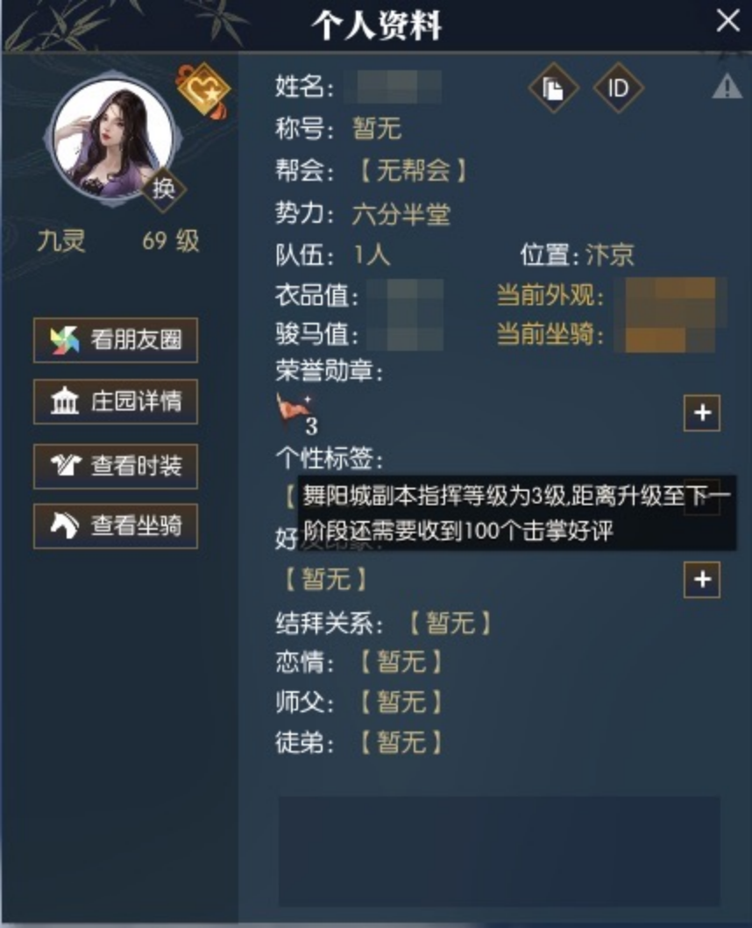Viewport: 752px width, 928px height.
Task: Click the 恋情 【暂无】 entry
Action: pyautogui.click(x=401, y=662)
